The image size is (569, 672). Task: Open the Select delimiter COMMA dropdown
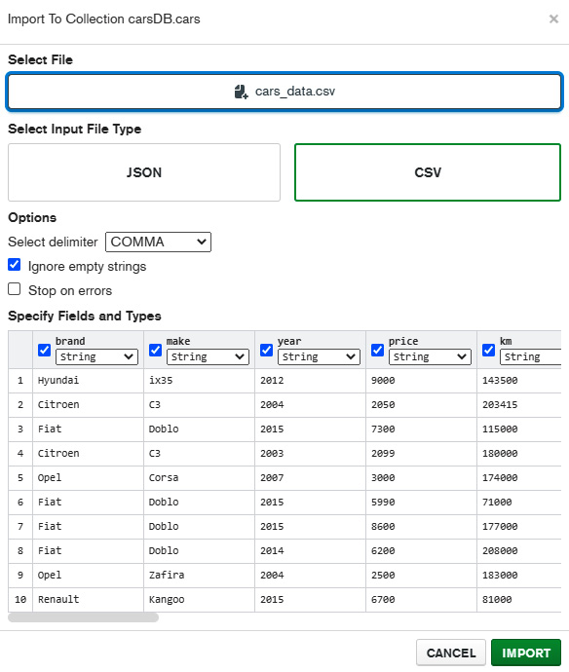click(158, 242)
